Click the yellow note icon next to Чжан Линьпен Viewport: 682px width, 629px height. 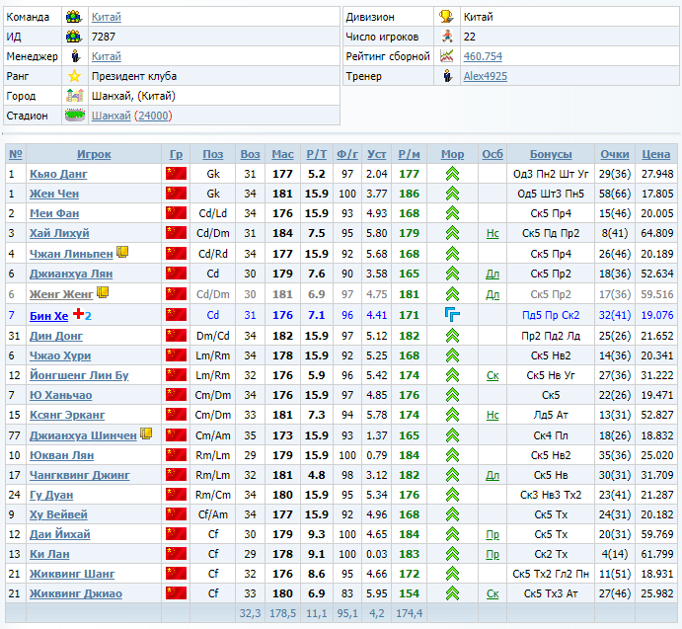[x=122, y=252]
